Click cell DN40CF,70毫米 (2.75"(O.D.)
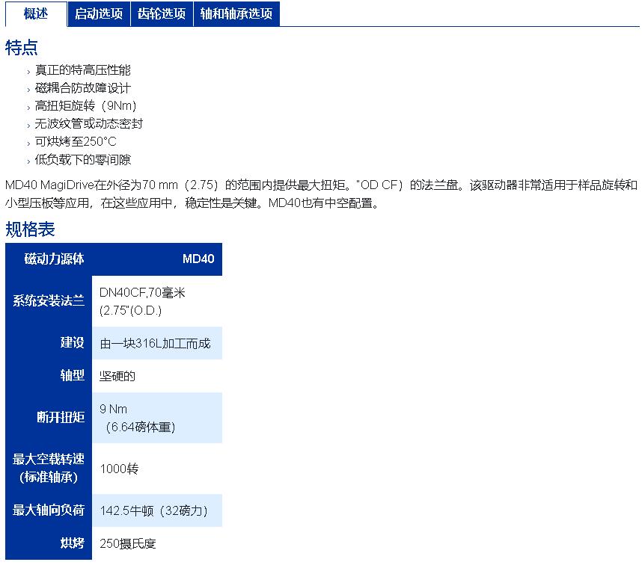 click(x=157, y=301)
